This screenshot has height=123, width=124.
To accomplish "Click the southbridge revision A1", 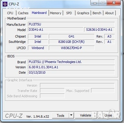I will (109, 42).
